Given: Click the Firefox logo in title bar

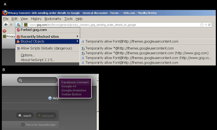Looking at the screenshot, I should tap(5, 13).
